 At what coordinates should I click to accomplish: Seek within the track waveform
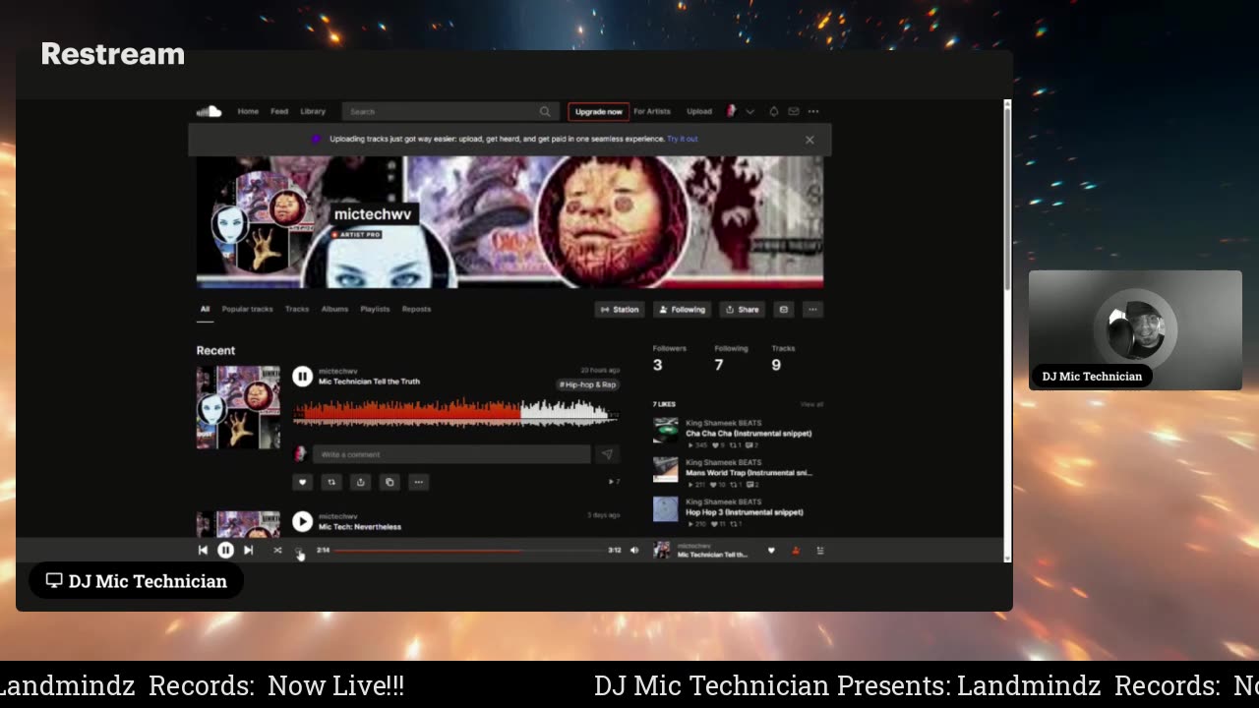456,412
